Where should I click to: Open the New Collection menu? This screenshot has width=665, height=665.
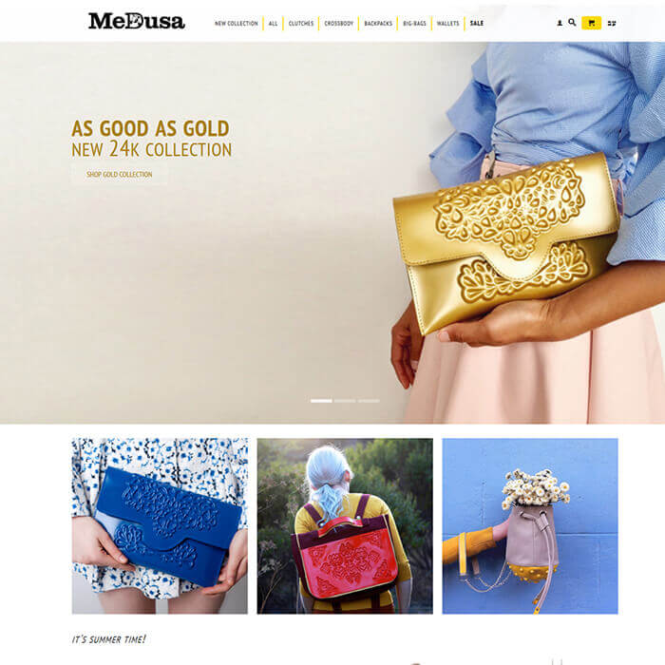[237, 24]
